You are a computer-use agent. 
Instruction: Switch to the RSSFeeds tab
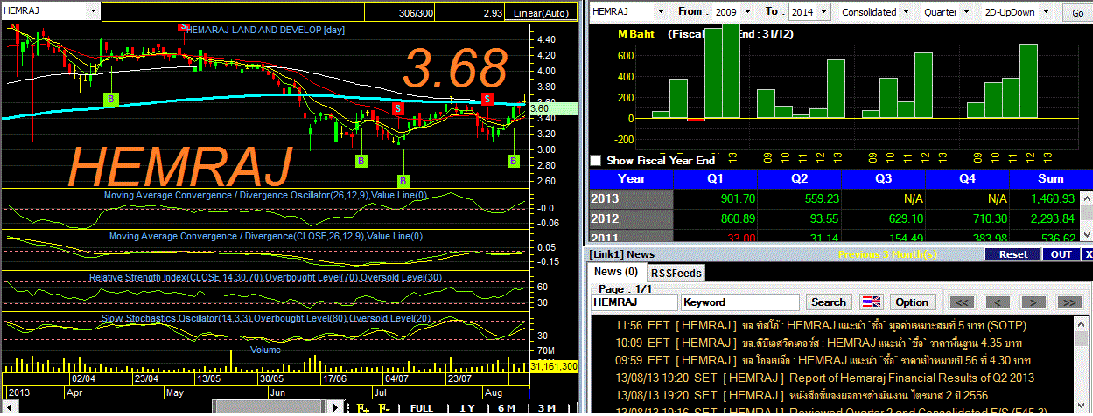tap(676, 273)
